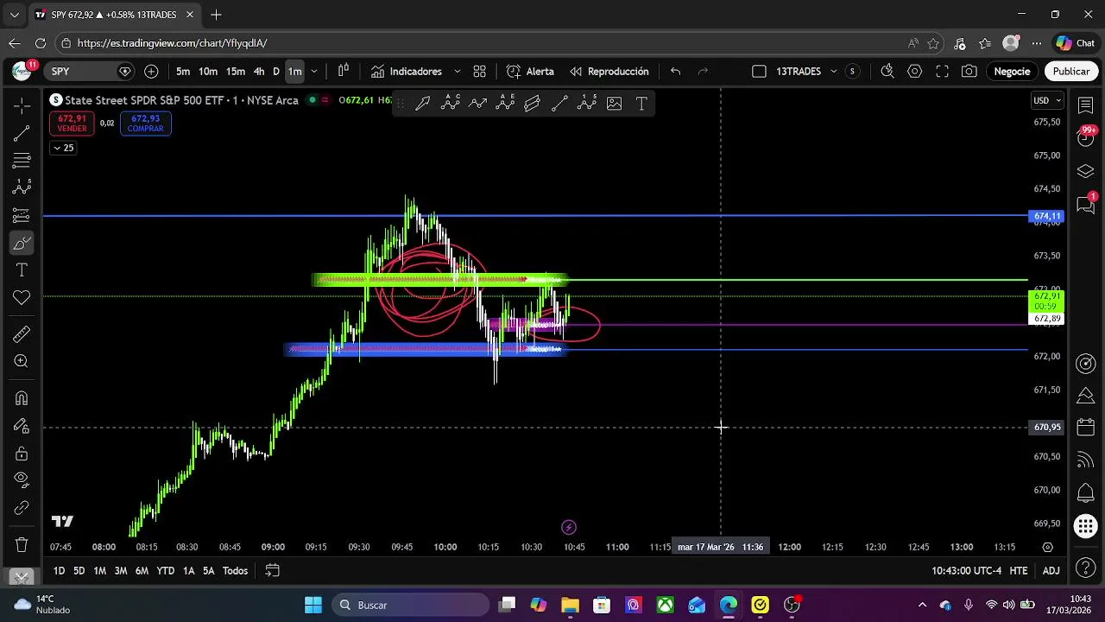Screen dimensions: 1105x622
Task: Pick ABC correction wave in favorites toolbar
Action: (450, 104)
